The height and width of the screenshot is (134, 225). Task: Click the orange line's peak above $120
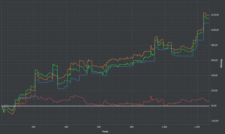point(203,13)
